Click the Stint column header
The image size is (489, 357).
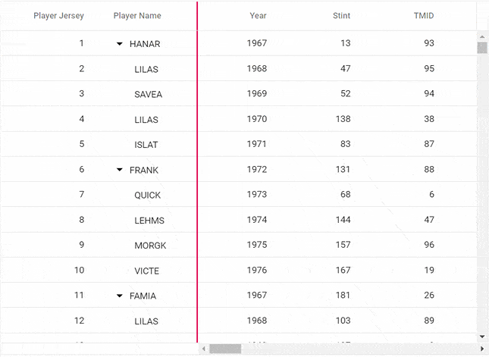tap(341, 16)
